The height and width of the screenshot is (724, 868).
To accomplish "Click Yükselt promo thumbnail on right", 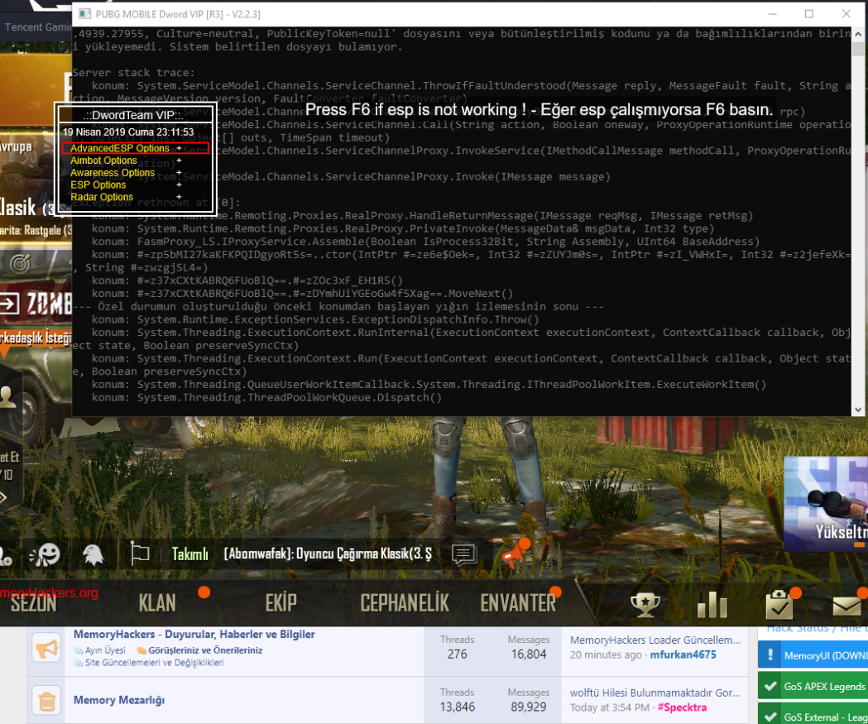I will click(826, 504).
